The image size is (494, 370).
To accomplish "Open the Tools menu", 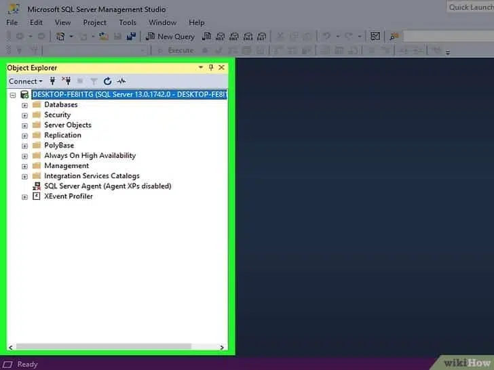I will tap(128, 22).
